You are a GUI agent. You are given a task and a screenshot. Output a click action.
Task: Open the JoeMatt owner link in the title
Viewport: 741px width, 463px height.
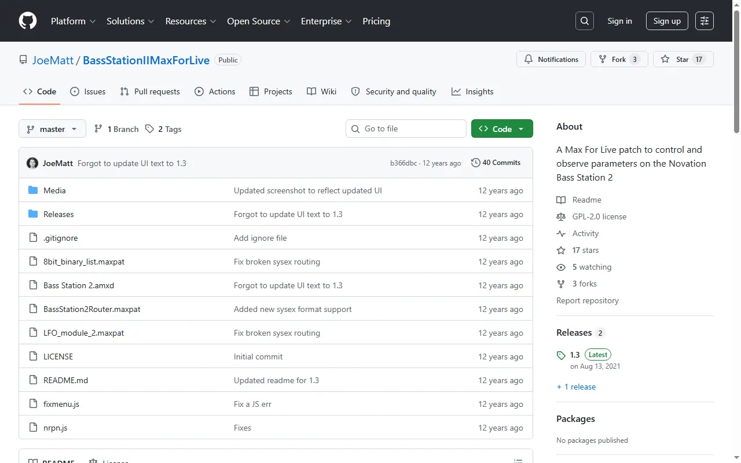[53, 60]
